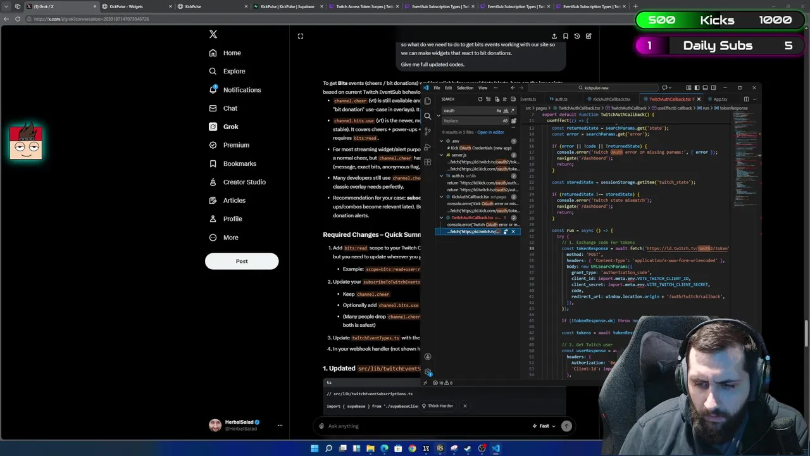Open Run and Debug view in VS Code
Viewport: 810px width, 456px height.
(x=428, y=147)
